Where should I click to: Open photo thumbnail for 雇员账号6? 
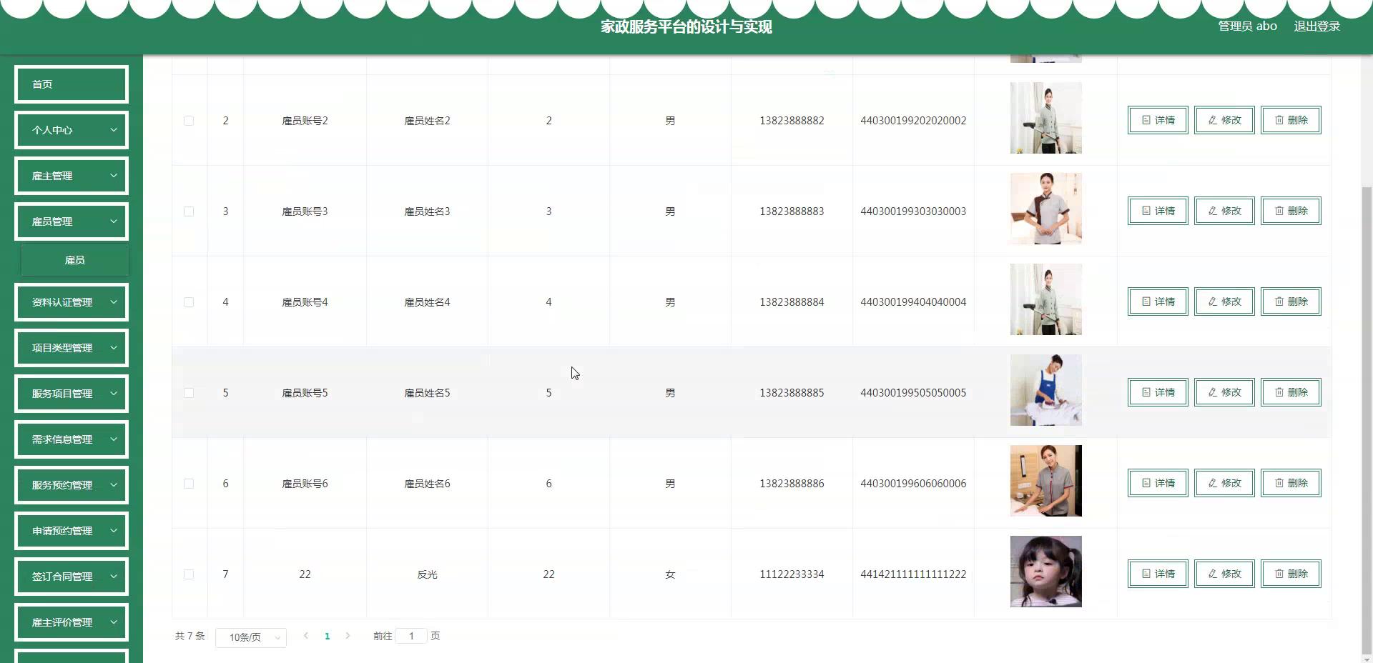[1045, 481]
